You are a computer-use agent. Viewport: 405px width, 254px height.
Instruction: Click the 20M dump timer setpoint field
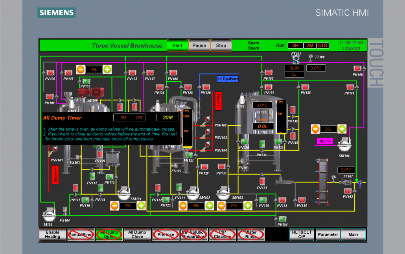click(x=168, y=118)
